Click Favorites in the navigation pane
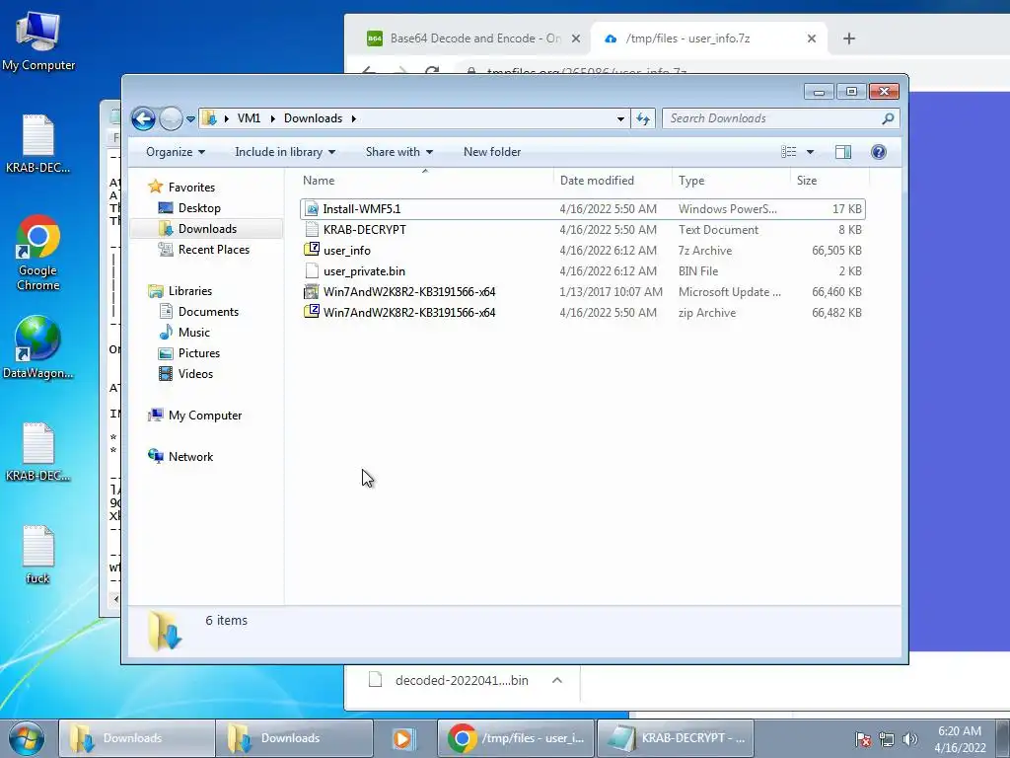 coord(191,187)
